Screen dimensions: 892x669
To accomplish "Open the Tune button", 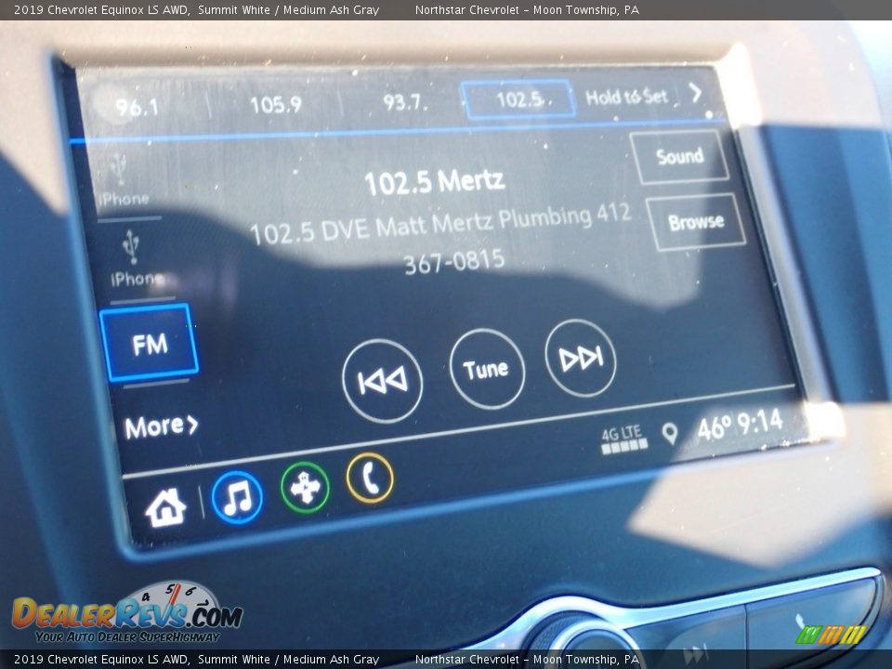I will coord(486,369).
